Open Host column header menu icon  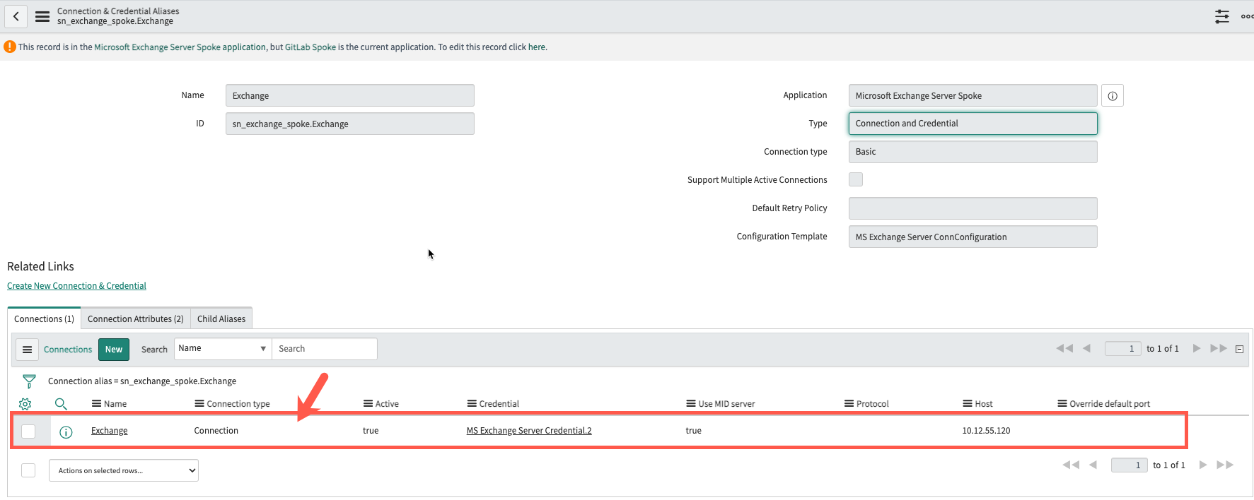click(968, 404)
